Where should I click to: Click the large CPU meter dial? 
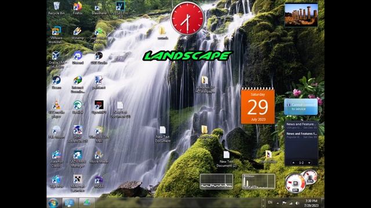(295, 184)
